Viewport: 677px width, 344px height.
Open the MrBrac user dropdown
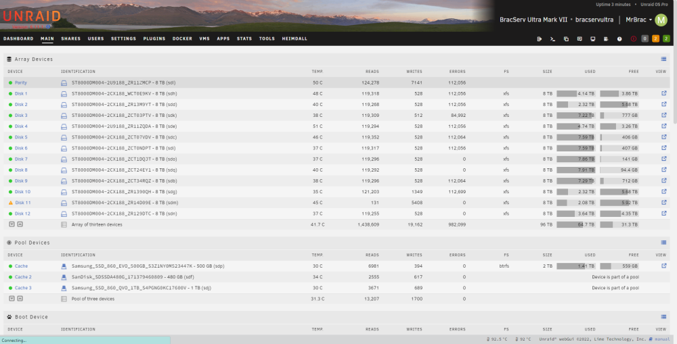[x=638, y=20]
